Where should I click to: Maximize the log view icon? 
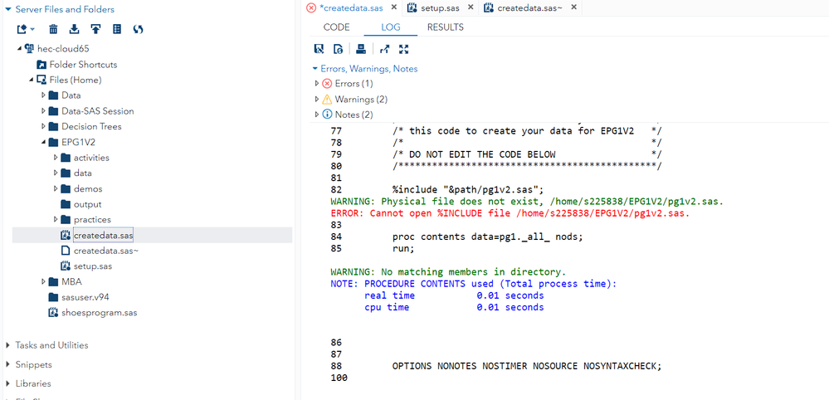coord(404,49)
